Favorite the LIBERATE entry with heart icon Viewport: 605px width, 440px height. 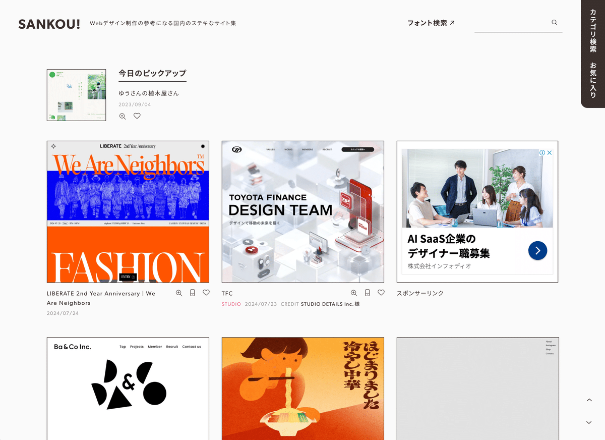[206, 293]
